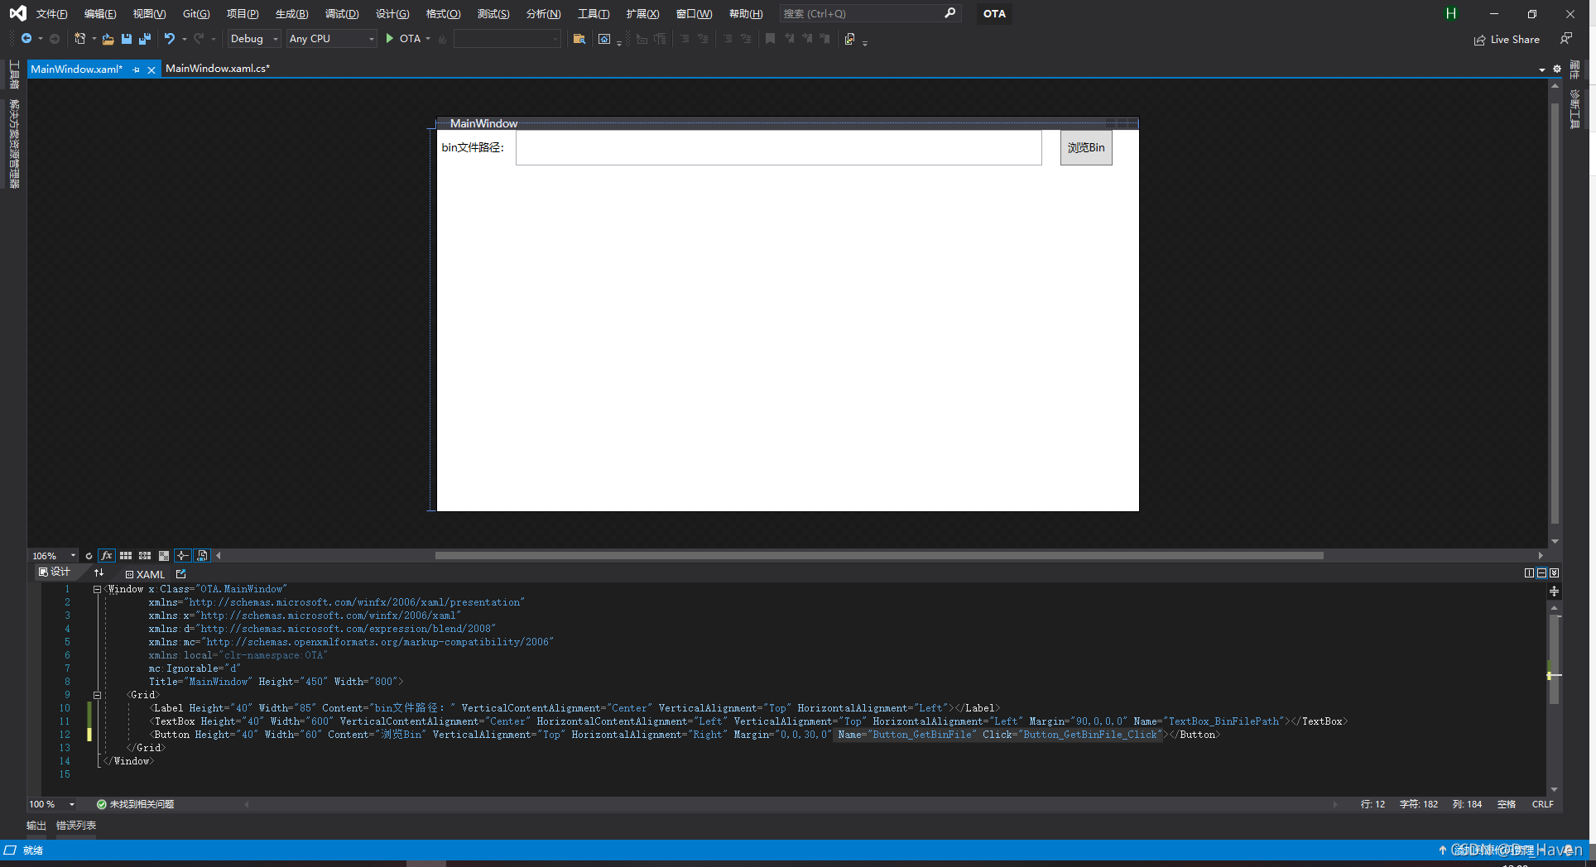Viewport: 1596px width, 867px height.
Task: Toggle the fx effects button in designer
Action: (107, 556)
